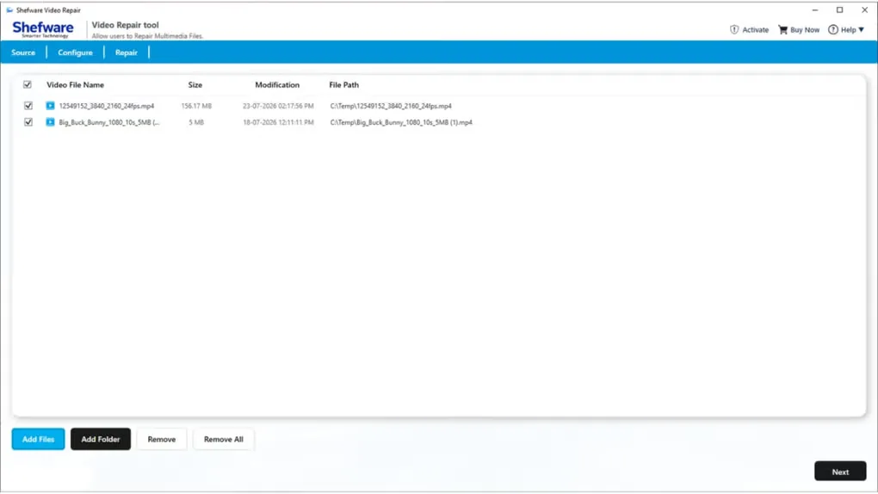878x494 pixels.
Task: Click the Remove button
Action: coord(161,439)
